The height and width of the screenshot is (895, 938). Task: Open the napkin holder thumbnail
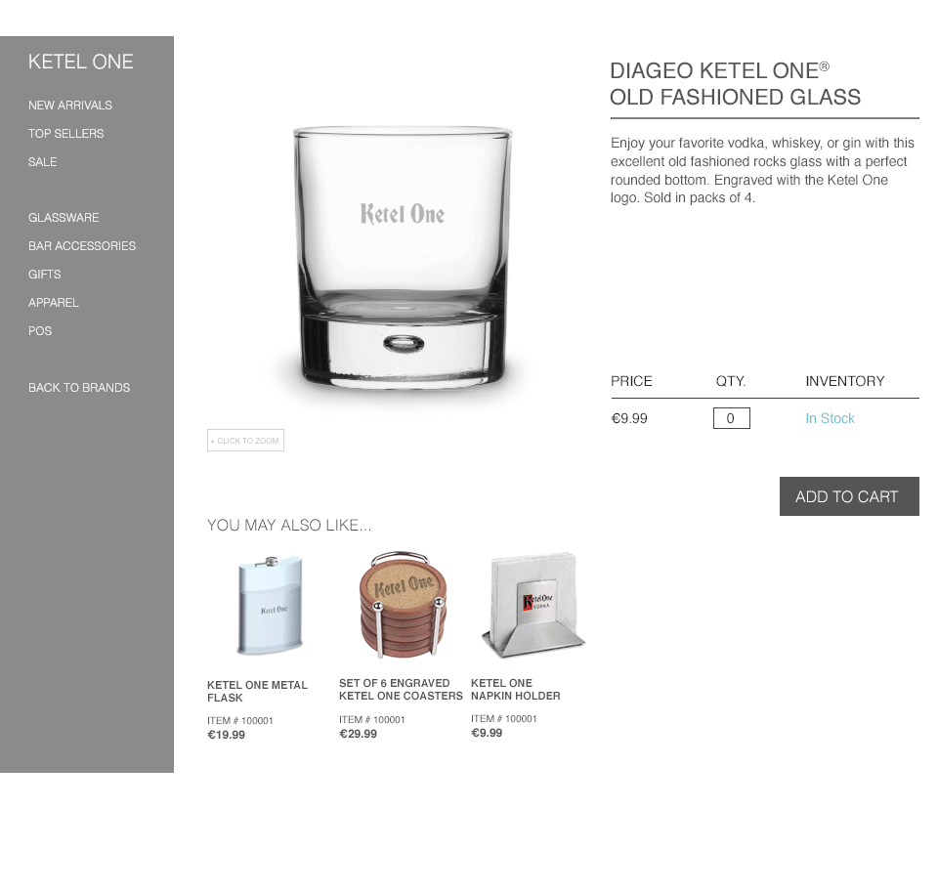pos(533,604)
